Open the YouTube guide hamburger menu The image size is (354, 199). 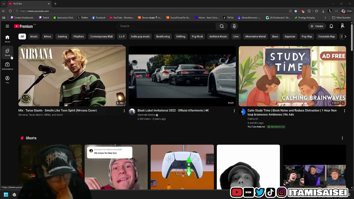click(x=7, y=26)
